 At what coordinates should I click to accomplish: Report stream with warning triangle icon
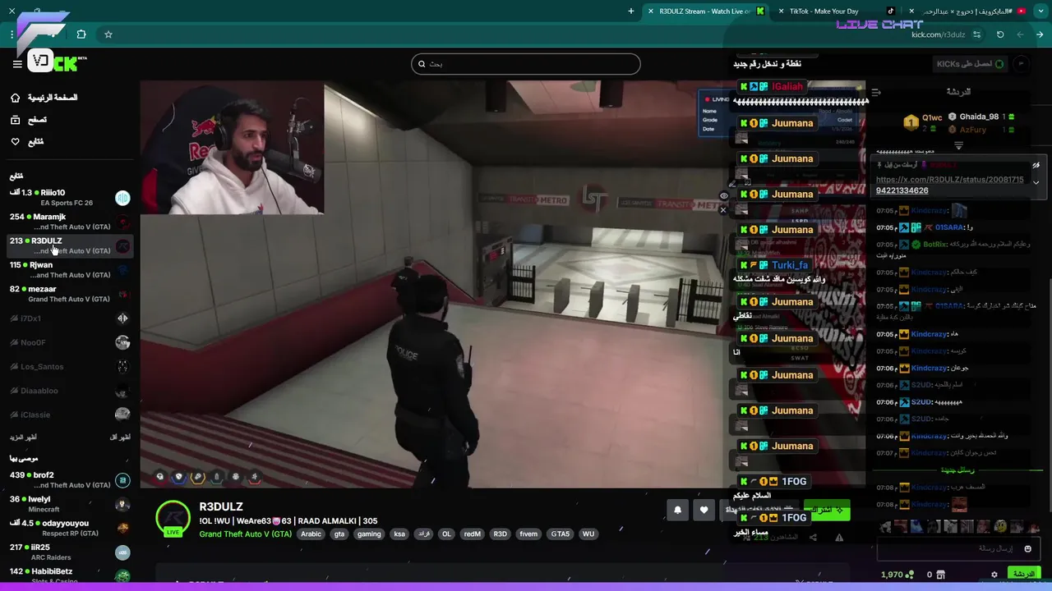[839, 538]
